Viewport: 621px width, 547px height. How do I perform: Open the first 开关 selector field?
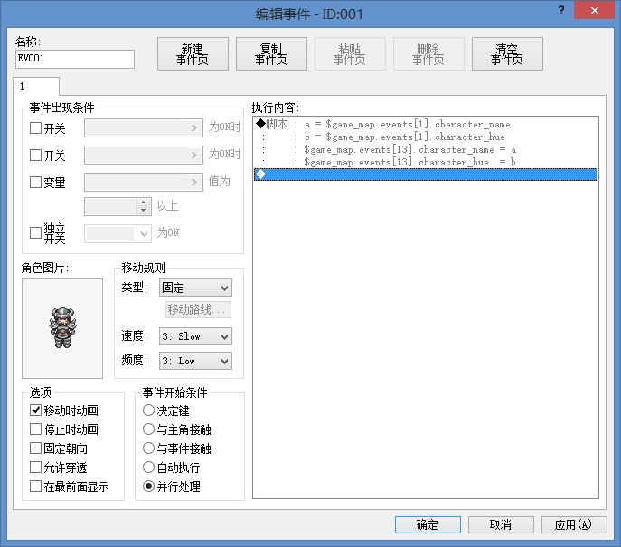[144, 128]
